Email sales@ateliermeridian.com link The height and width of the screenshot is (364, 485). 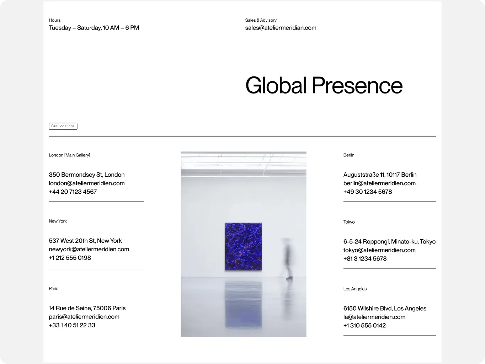click(281, 28)
